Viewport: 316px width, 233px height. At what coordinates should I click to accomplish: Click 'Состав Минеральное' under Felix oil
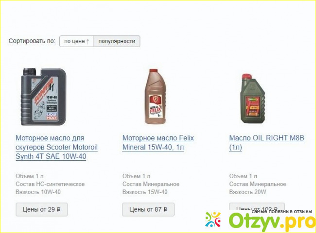tap(151, 184)
